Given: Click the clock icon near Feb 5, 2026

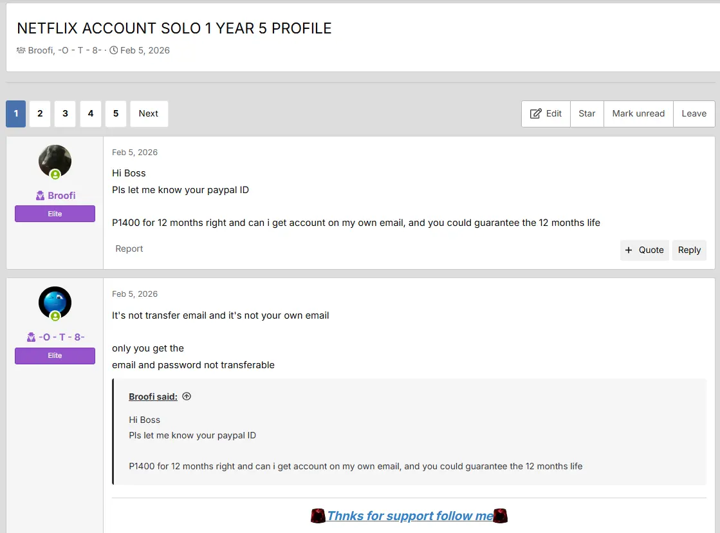Looking at the screenshot, I should pos(113,50).
